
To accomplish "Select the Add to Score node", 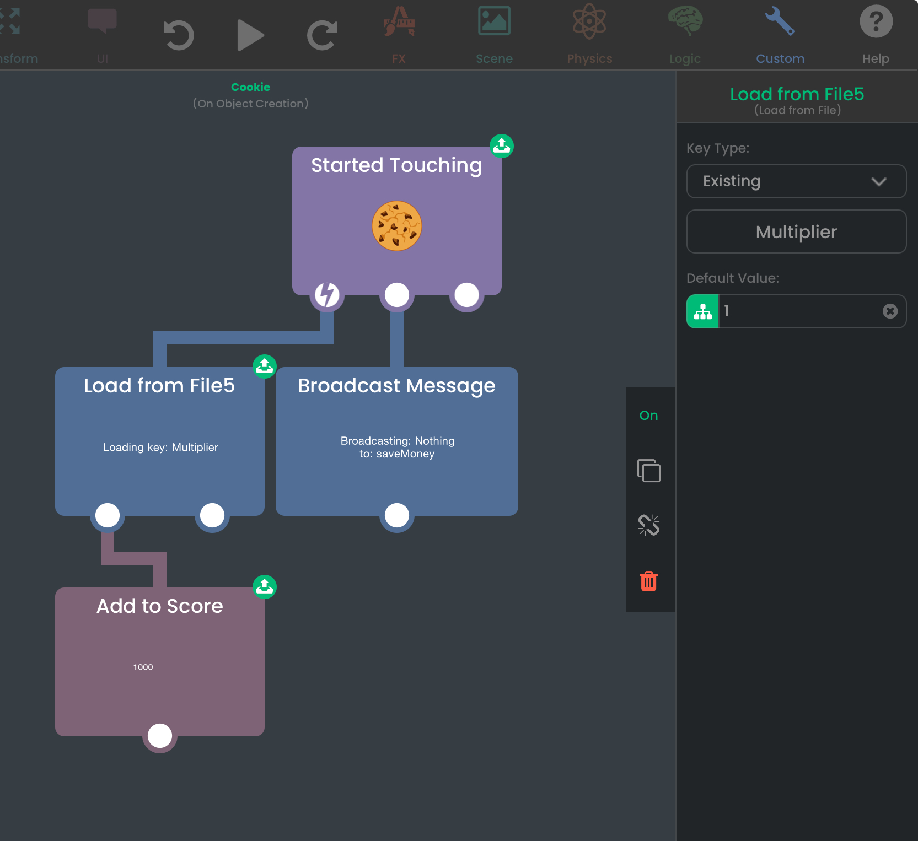I will point(160,661).
